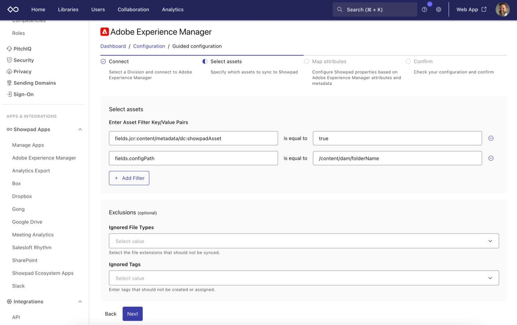Click the Adobe Experience Manager red logo
This screenshot has height=325, width=517.
pyautogui.click(x=104, y=32)
